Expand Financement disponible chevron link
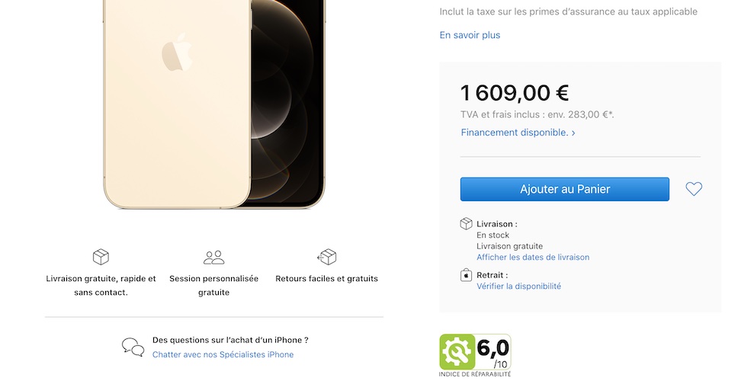 tap(518, 133)
